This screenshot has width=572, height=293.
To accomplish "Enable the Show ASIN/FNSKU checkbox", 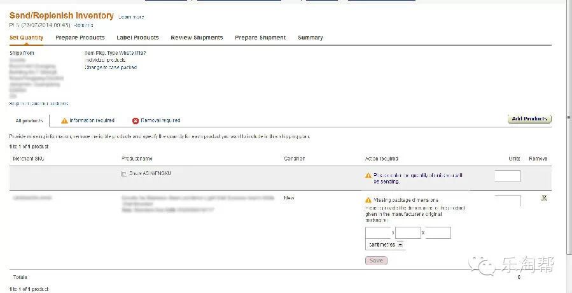I will (123, 174).
